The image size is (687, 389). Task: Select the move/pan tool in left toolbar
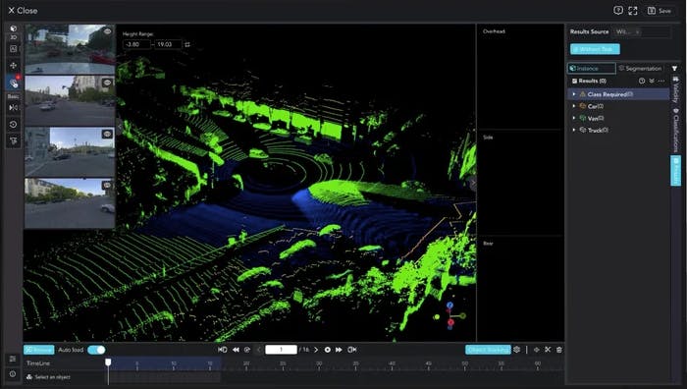point(13,66)
